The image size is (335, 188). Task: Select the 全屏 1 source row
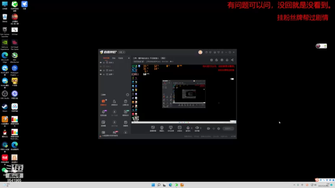tap(115, 74)
